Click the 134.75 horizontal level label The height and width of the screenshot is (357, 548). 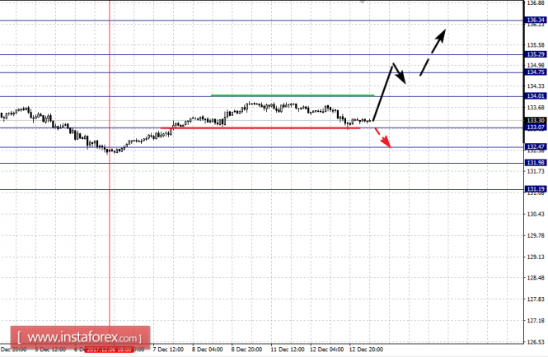click(x=536, y=72)
